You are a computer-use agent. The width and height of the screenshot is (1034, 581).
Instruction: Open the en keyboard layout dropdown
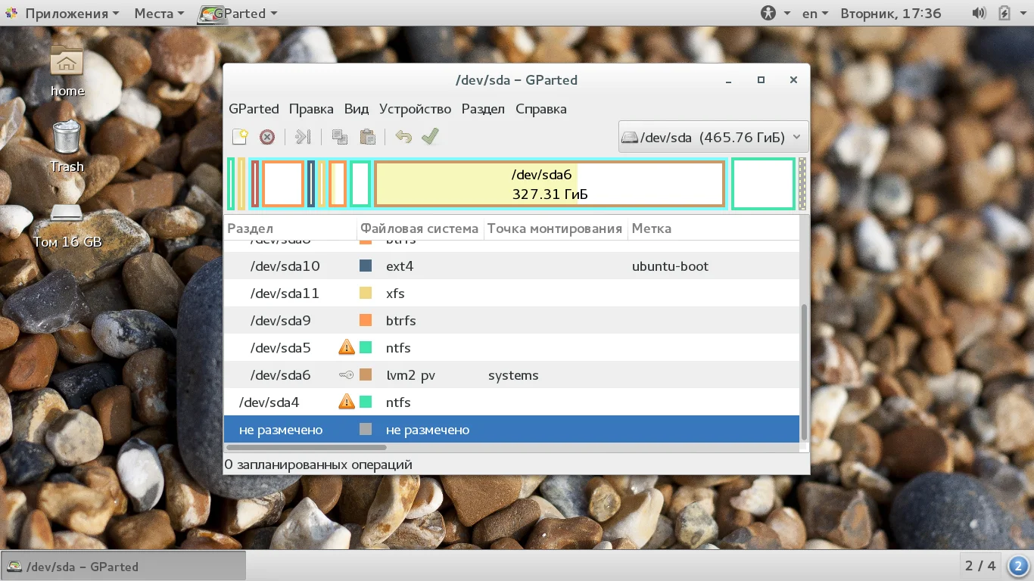point(814,14)
